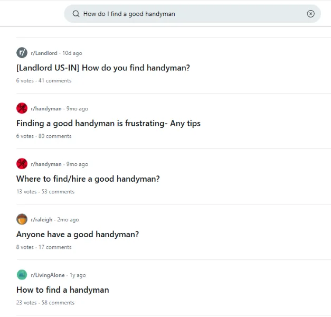Viewport: 331px width, 317px height.
Task: Open post Finding a good handyman is frustrating
Action: click(x=109, y=124)
